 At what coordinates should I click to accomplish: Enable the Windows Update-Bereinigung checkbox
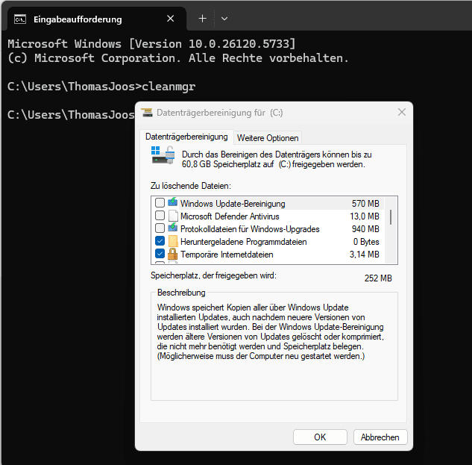pyautogui.click(x=160, y=203)
